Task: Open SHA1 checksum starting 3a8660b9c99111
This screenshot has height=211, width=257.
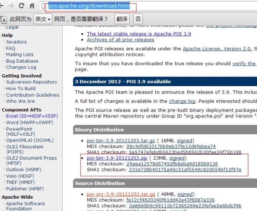Action: (185, 206)
